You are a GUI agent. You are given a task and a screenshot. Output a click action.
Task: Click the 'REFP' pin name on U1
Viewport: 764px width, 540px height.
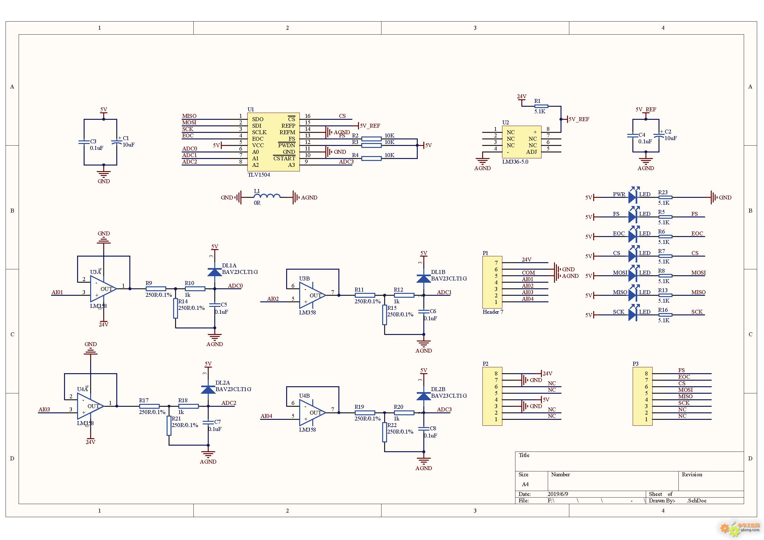tap(288, 126)
